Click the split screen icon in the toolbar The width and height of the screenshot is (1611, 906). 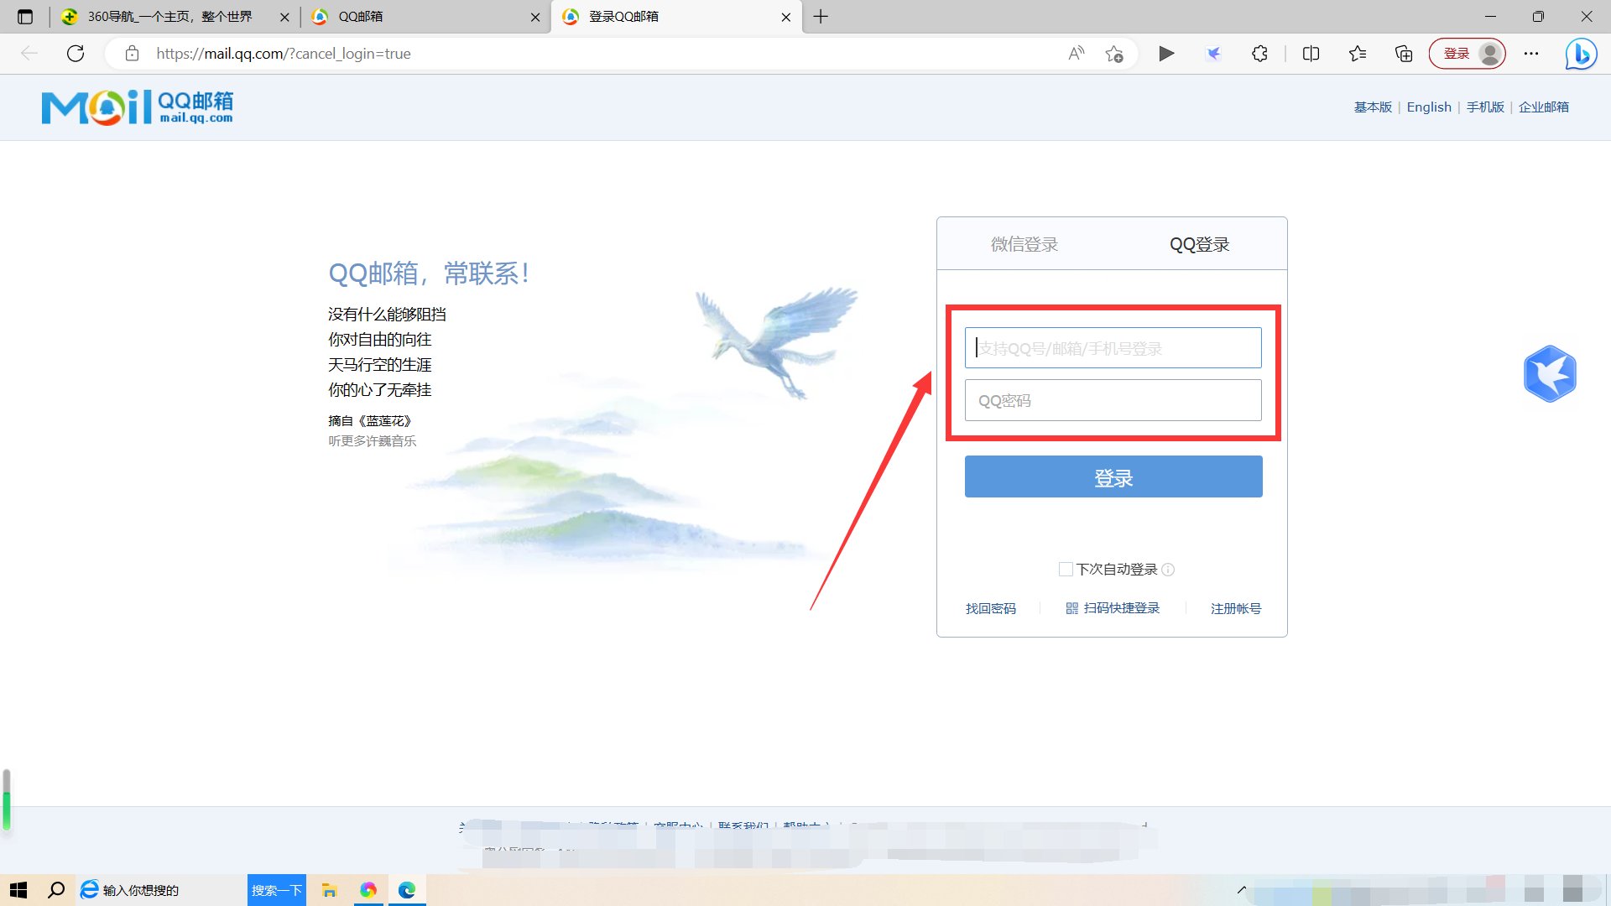pyautogui.click(x=1310, y=53)
